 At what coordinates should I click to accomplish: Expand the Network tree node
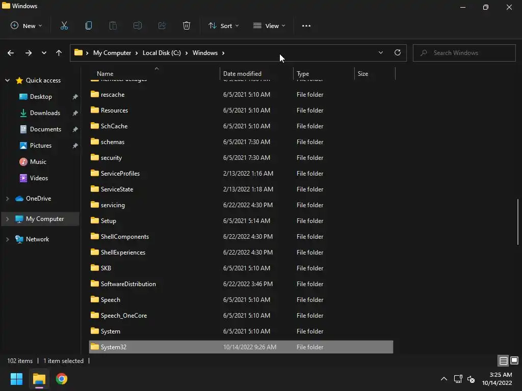point(7,239)
